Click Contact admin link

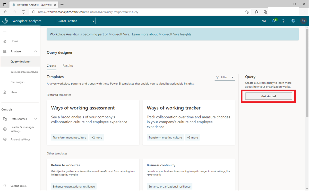tap(19, 186)
